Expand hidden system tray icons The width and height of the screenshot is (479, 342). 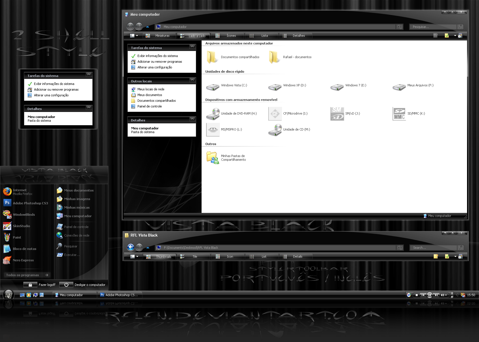tap(457, 295)
